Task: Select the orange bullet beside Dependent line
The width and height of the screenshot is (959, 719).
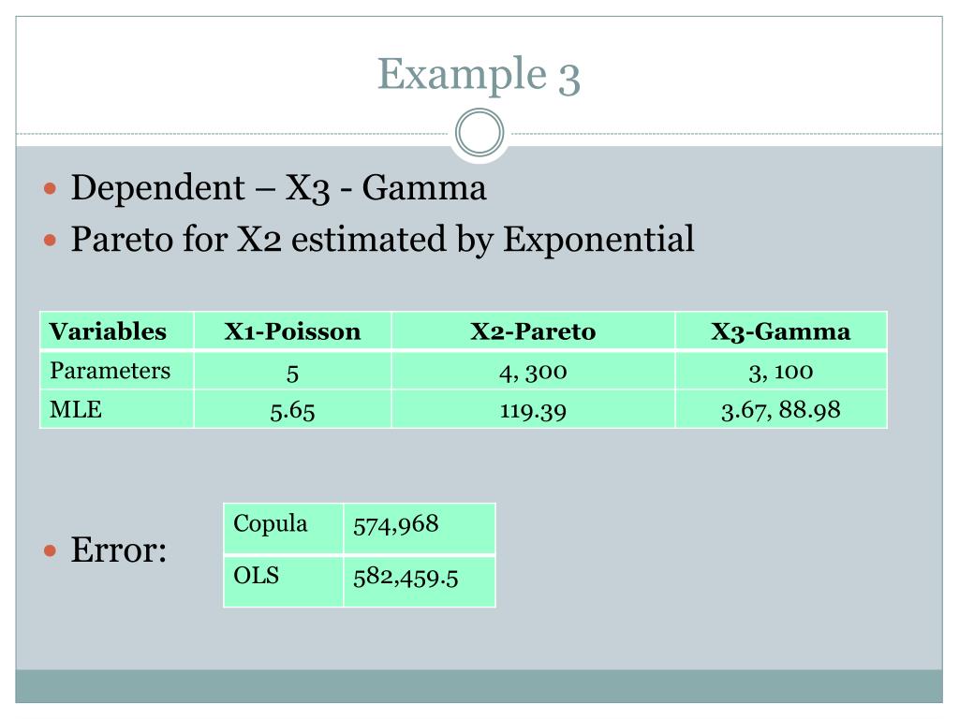Action: [51, 188]
